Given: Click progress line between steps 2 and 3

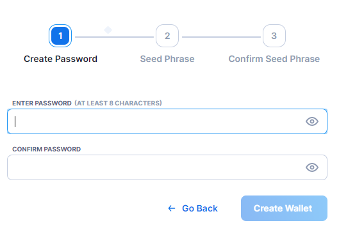Looking at the screenshot, I should [221, 37].
